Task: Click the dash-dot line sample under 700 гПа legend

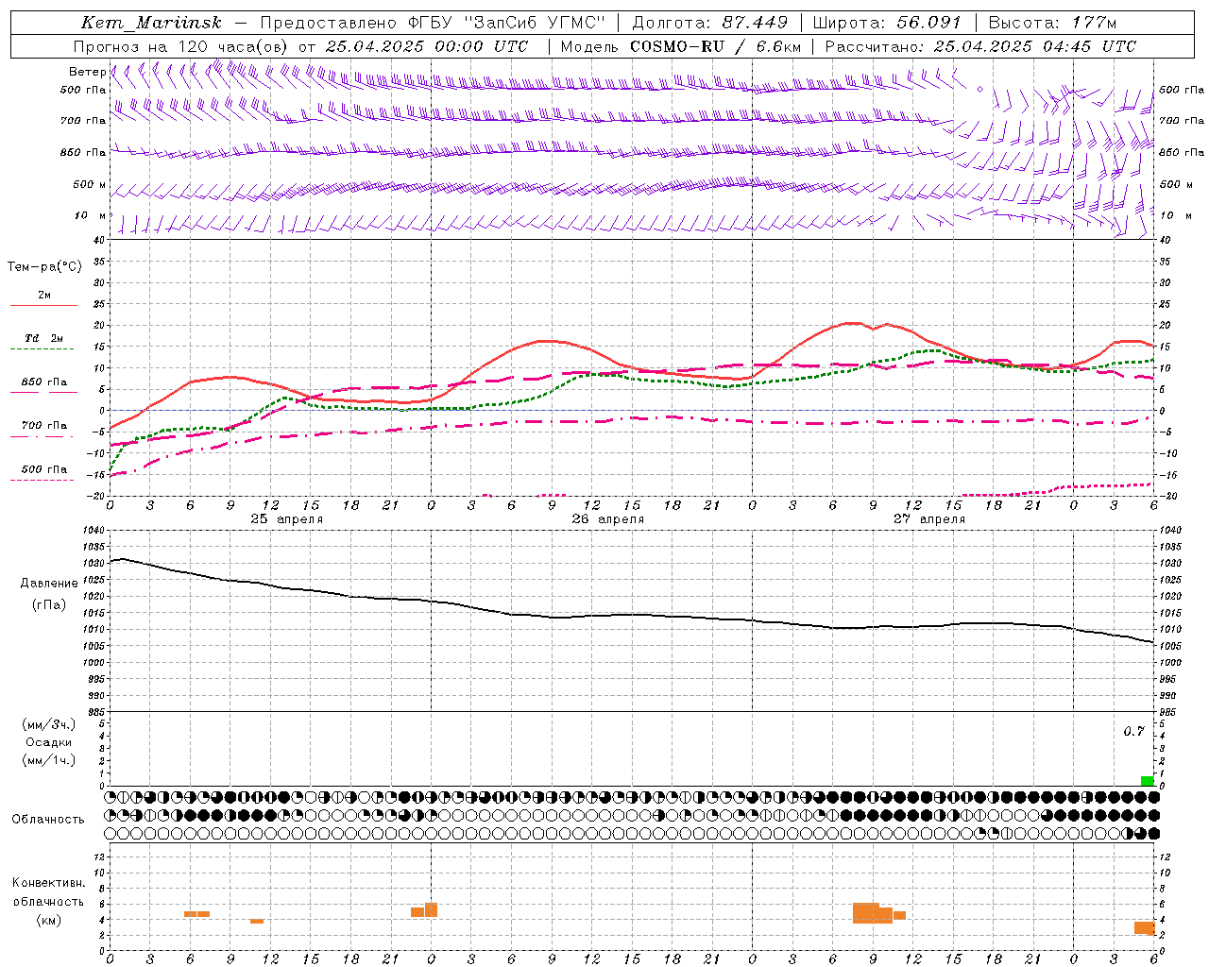Action: (43, 436)
